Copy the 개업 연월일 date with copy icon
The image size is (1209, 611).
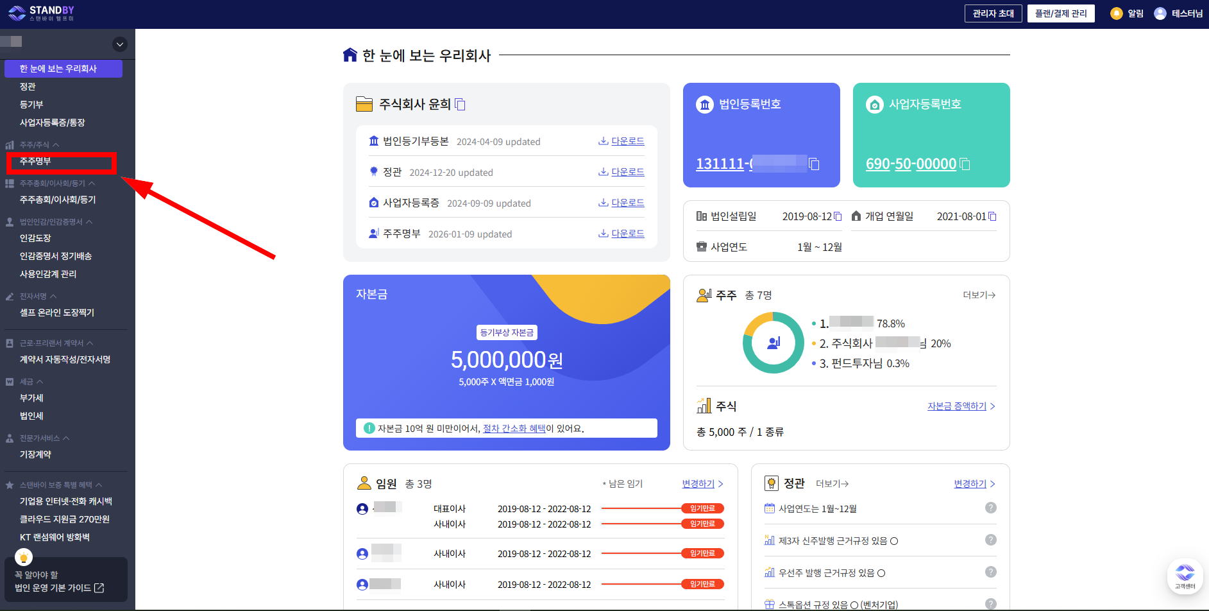click(992, 216)
